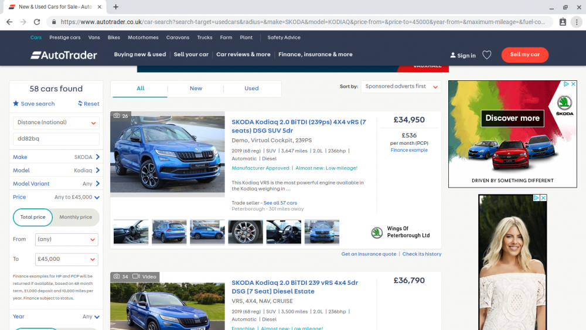The height and width of the screenshot is (330, 586).
Task: Click the photo count camera icon showing 26
Action: (x=117, y=116)
